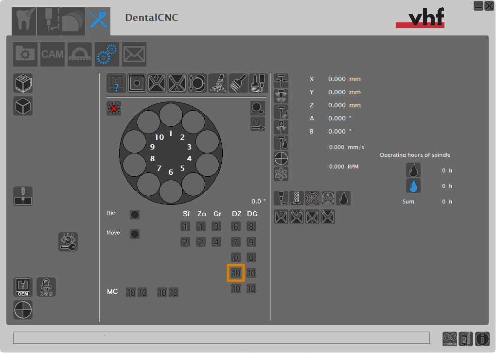Open the folder with gear settings subtab

click(25, 54)
